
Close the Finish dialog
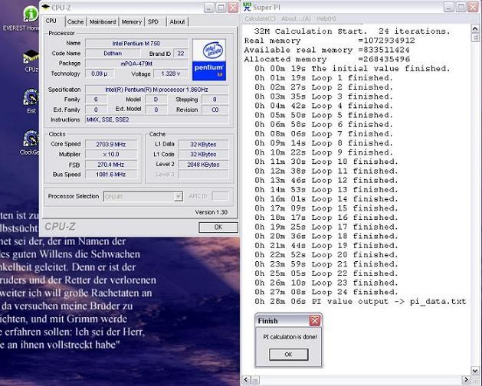pos(315,321)
